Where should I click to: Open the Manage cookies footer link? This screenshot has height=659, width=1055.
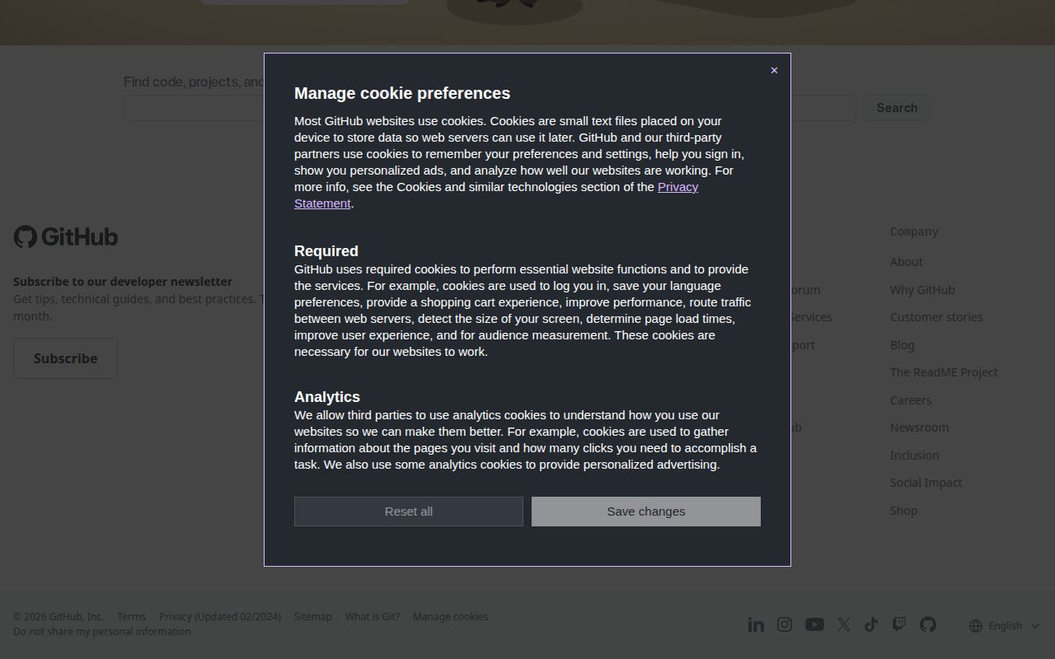[x=450, y=616]
